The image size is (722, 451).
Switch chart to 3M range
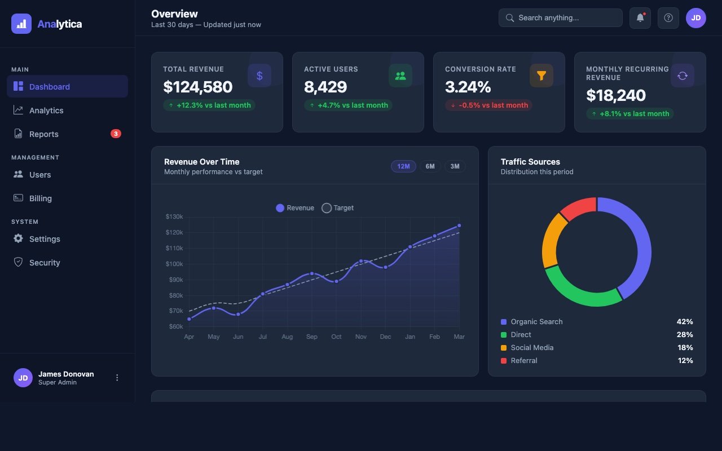point(455,166)
